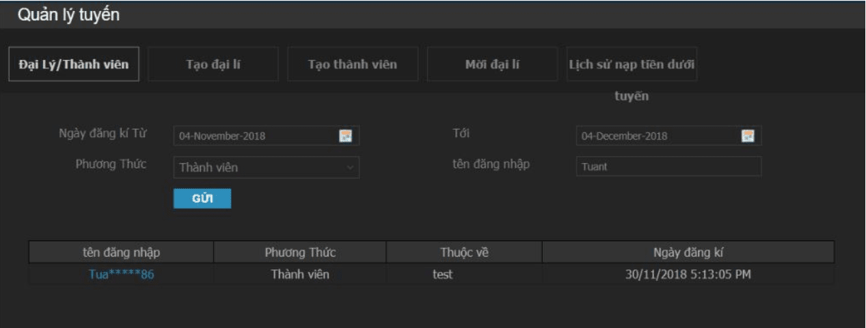The image size is (866, 328).
Task: Open the Tạo đại lí tab
Action: pyautogui.click(x=213, y=64)
